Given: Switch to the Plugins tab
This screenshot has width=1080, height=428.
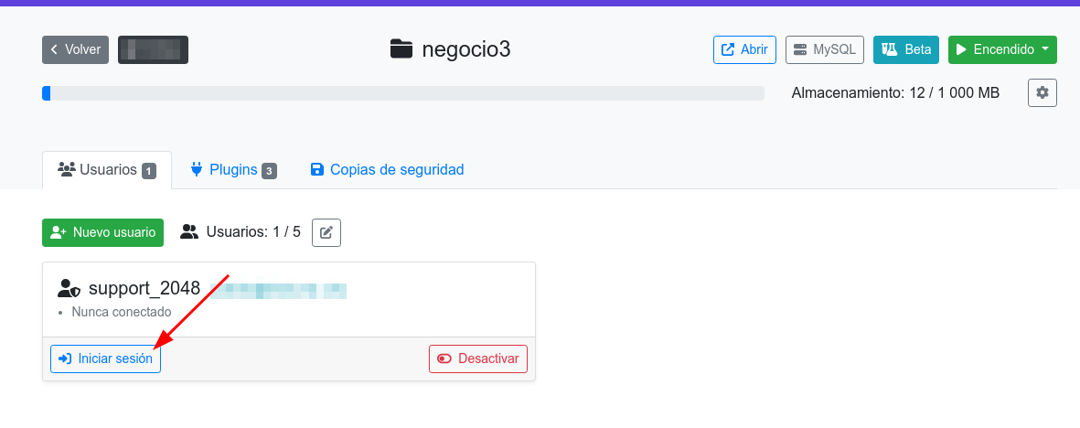Looking at the screenshot, I should click(x=233, y=169).
